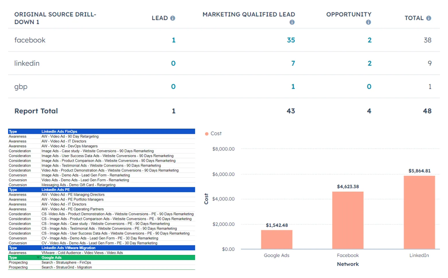
Task: Open linkedin's 7 marketing qualified leads
Action: tap(293, 63)
